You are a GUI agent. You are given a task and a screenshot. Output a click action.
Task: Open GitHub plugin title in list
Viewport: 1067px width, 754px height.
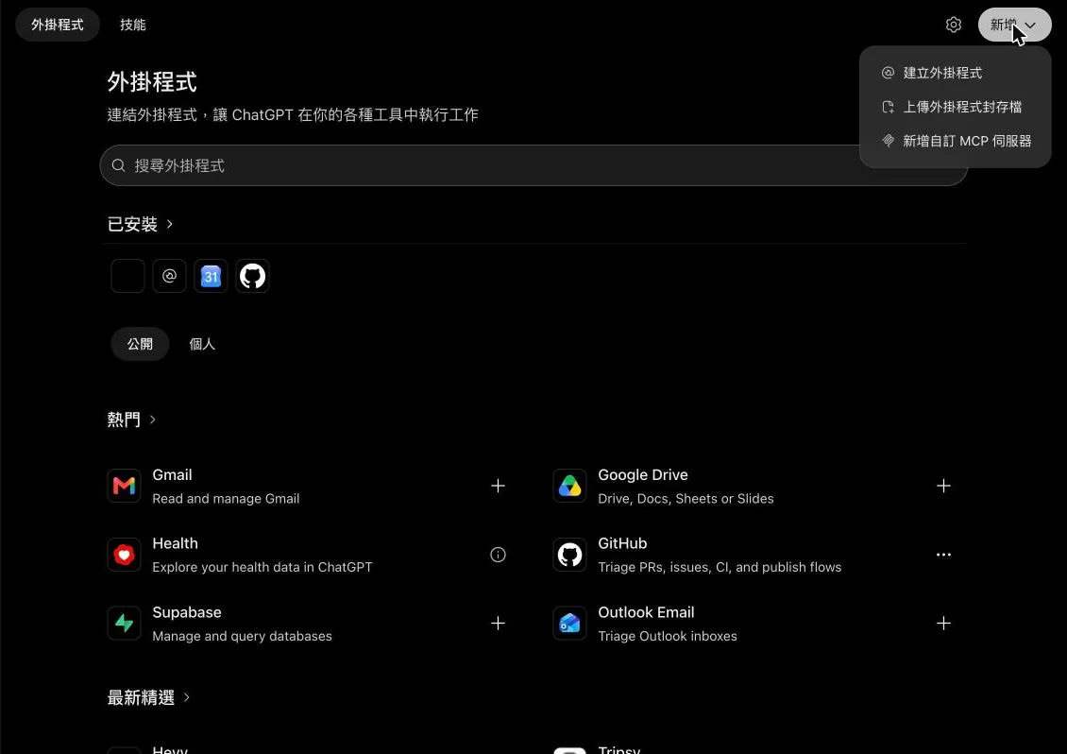coord(622,543)
